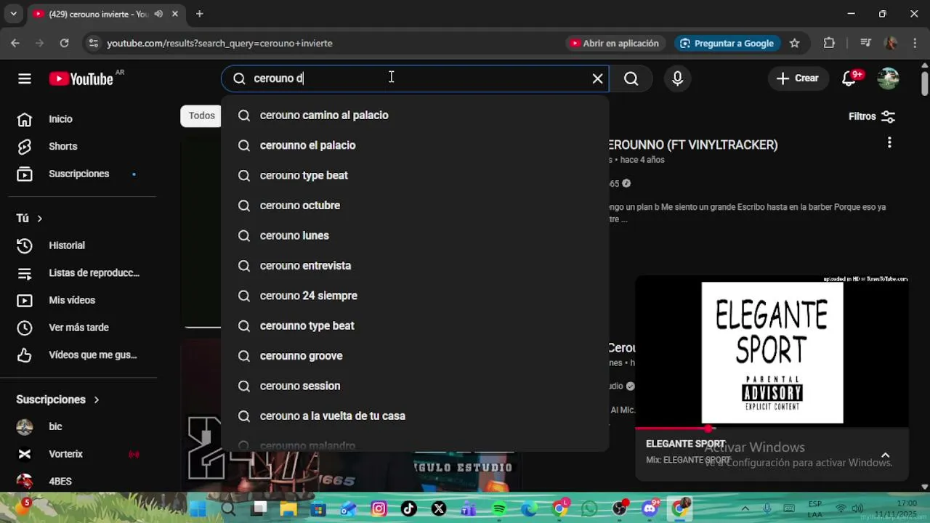The image size is (930, 523).
Task: Open TikTok from the taskbar
Action: (408, 508)
